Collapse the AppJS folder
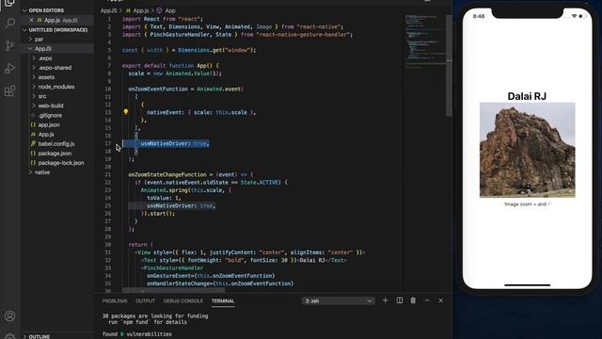Viewport: 602px width, 339px height. pos(56,49)
